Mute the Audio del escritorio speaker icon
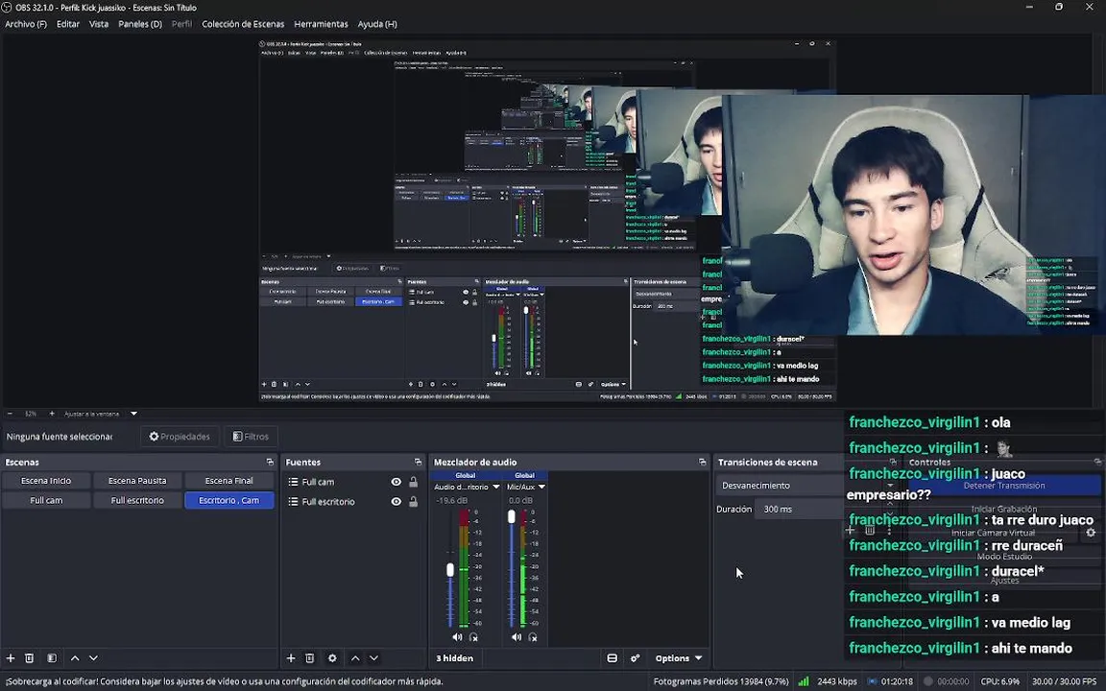1106x691 pixels. pos(457,636)
